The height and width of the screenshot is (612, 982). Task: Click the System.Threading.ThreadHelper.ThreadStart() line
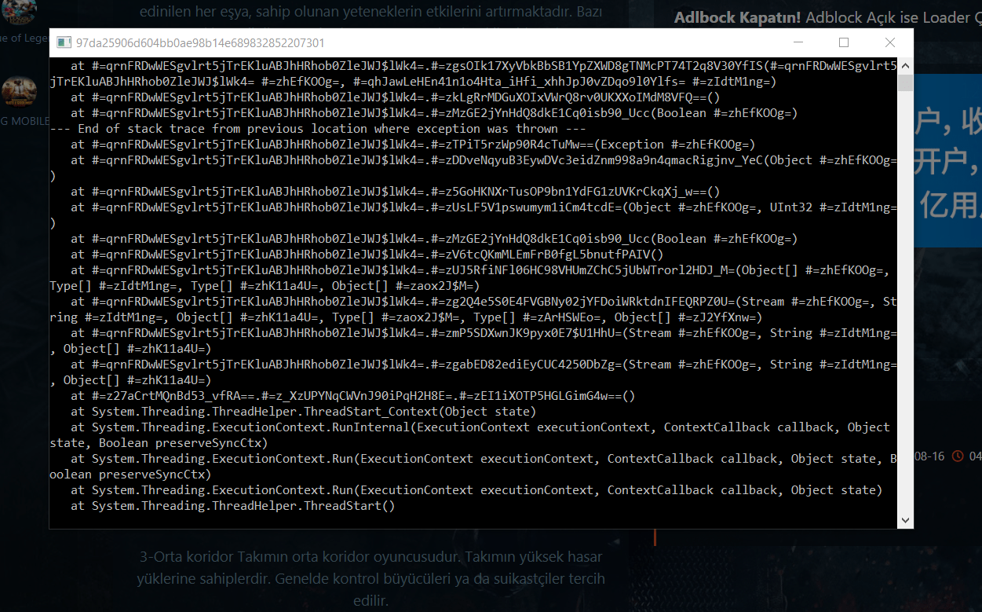point(233,506)
